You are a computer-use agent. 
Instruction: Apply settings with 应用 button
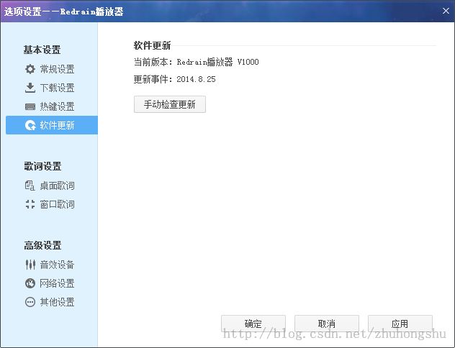400,324
